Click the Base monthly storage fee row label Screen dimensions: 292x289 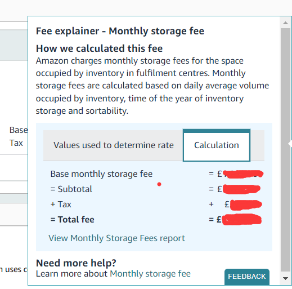101,174
